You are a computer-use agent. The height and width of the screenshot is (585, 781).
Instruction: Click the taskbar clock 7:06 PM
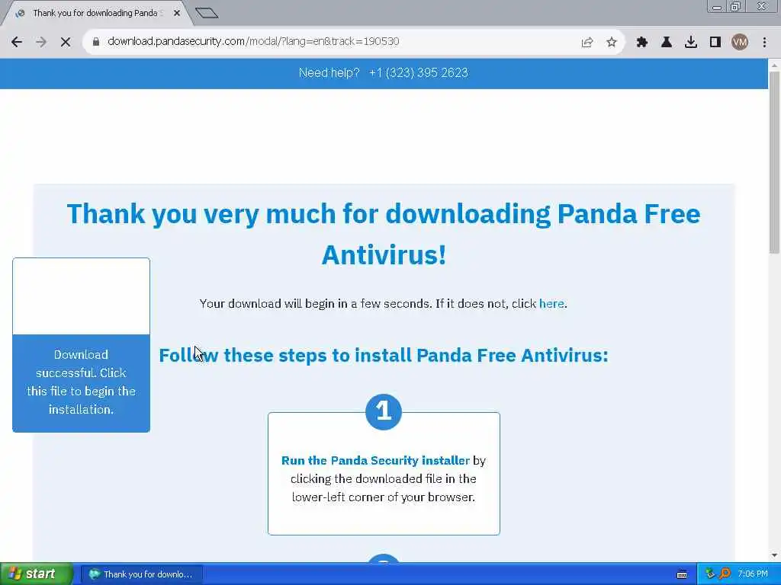pyautogui.click(x=753, y=574)
